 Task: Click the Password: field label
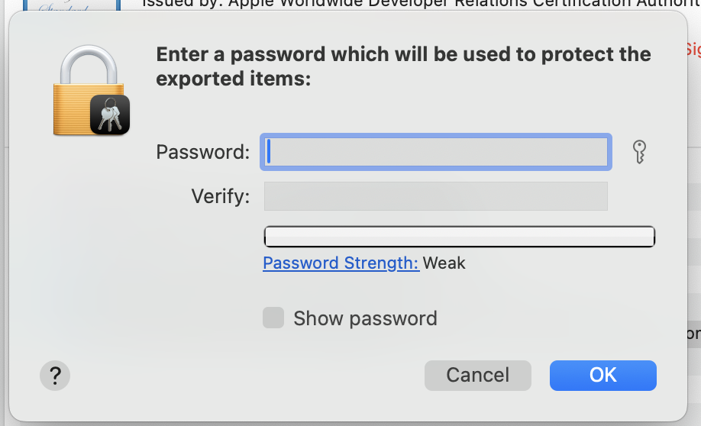click(203, 152)
